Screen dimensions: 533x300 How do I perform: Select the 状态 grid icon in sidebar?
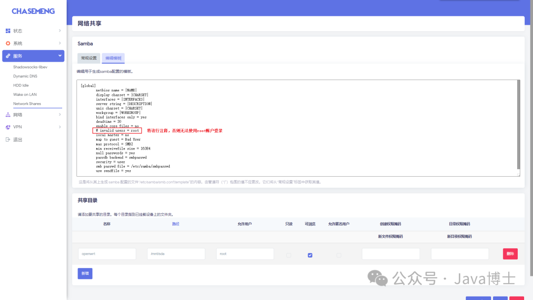[8, 31]
